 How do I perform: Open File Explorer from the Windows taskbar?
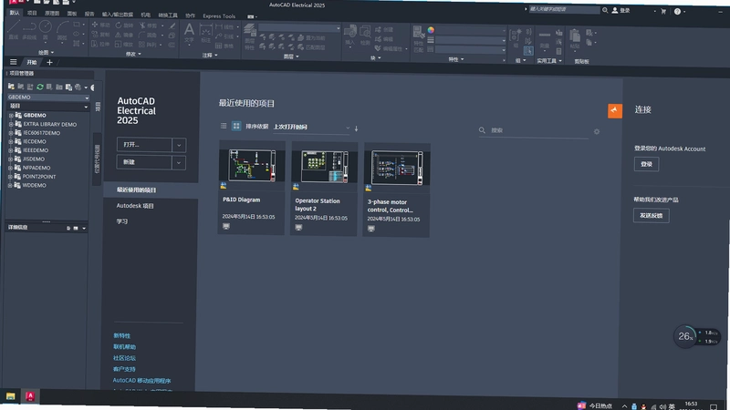[10, 396]
